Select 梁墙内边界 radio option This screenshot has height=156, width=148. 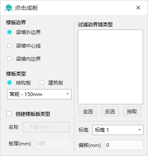click(9, 59)
